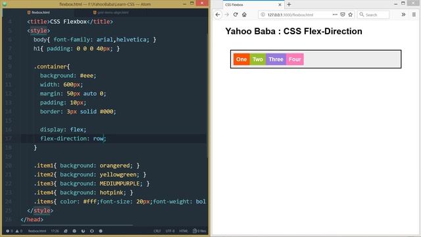Change the HTML grammar selector
The height and width of the screenshot is (237, 421).
coord(184,231)
